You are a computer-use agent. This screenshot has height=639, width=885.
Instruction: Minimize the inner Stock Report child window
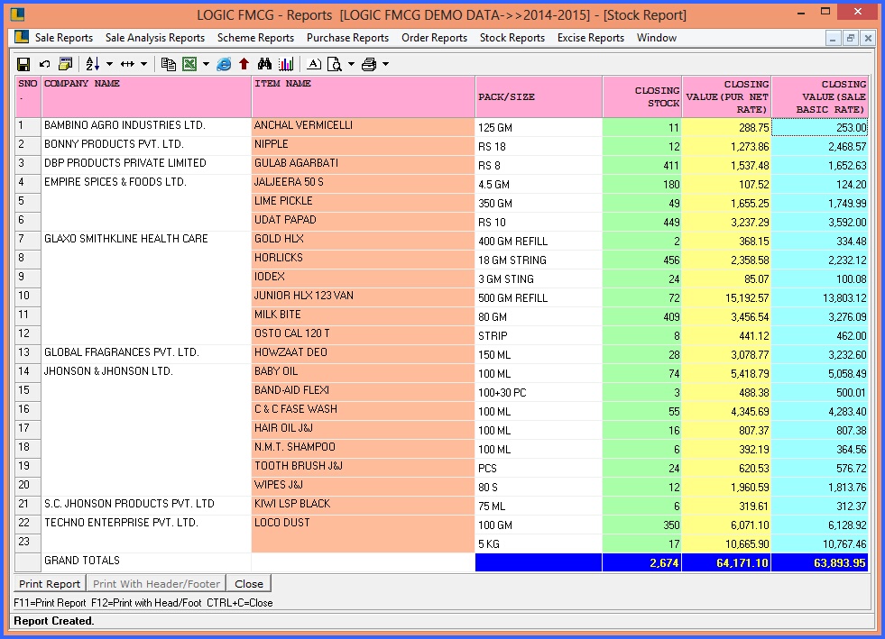pos(833,39)
